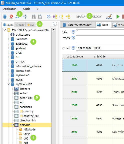Screen dimensions: 124x144
Task: Select the c00 column node
Action: point(26,138)
